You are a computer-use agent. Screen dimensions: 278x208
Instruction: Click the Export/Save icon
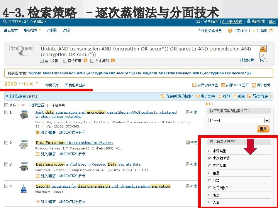pyautogui.click(x=249, y=96)
